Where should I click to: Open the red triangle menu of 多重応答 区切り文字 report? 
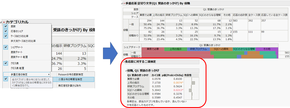pyautogui.click(x=124, y=3)
